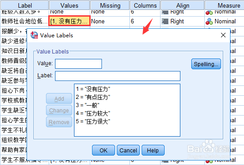Click the label cell starting 学校或教

[x=14, y=100]
